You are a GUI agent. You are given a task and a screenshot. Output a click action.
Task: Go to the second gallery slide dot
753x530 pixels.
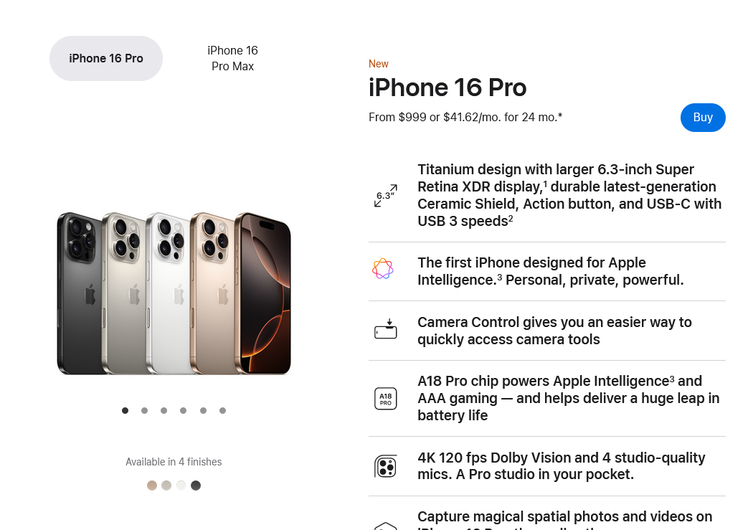coord(145,410)
